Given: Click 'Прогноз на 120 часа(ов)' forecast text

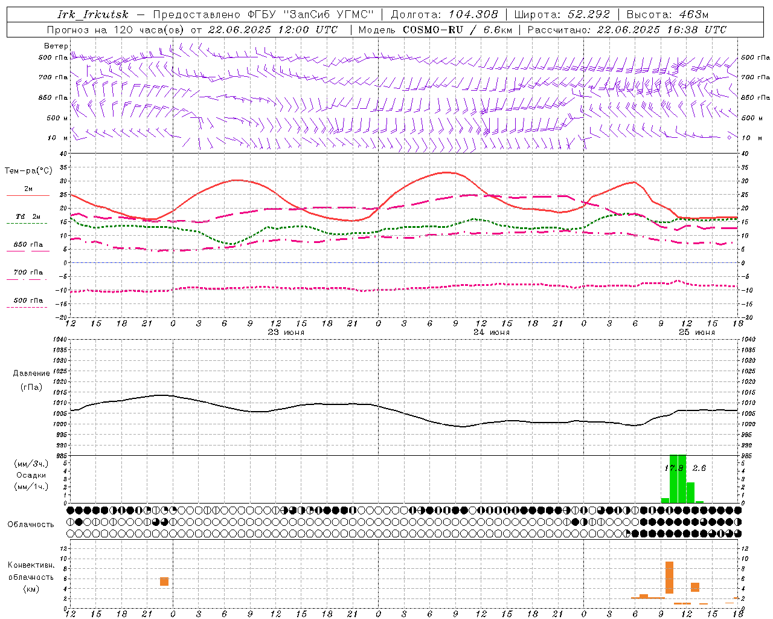Looking at the screenshot, I should coord(115,30).
